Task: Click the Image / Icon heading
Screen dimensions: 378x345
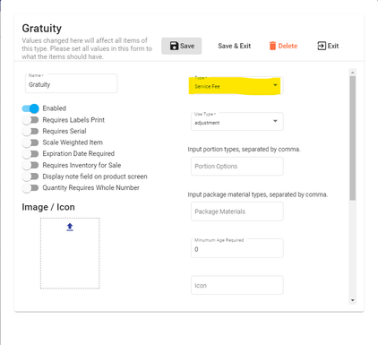Action: click(x=48, y=207)
